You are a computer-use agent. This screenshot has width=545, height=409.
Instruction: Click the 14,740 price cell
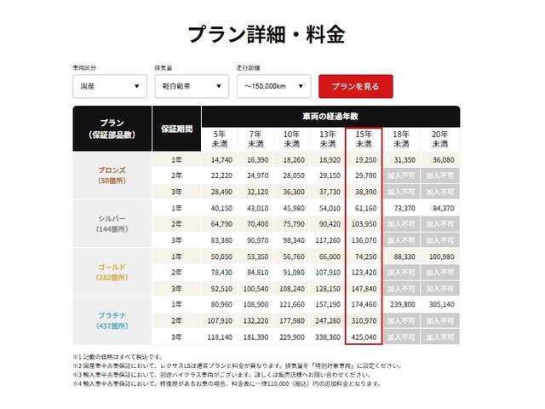pyautogui.click(x=221, y=159)
